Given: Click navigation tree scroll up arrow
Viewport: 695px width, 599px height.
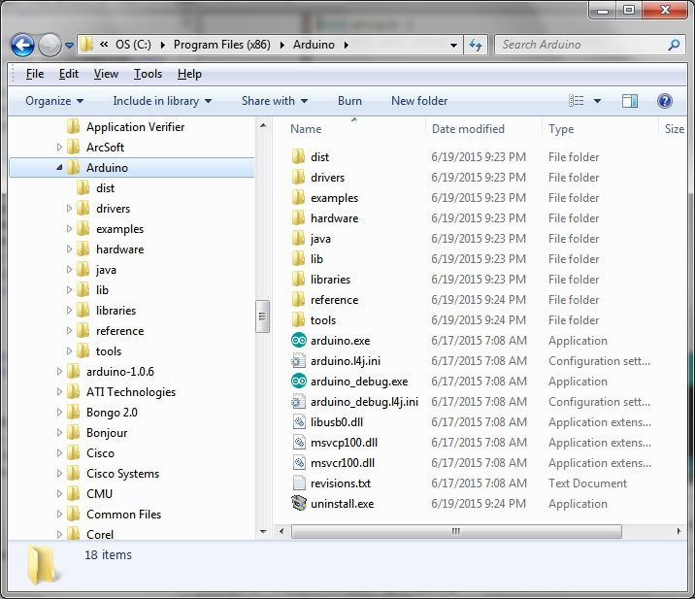Looking at the screenshot, I should coord(263,125).
